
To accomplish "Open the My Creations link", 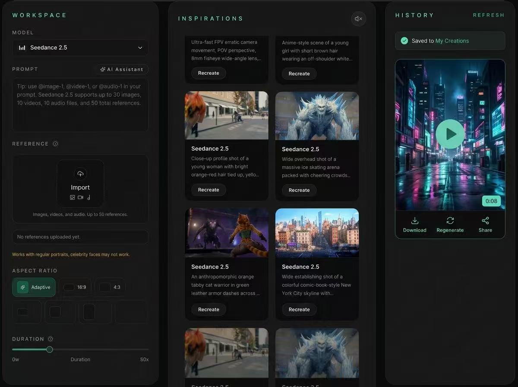I will coord(452,41).
